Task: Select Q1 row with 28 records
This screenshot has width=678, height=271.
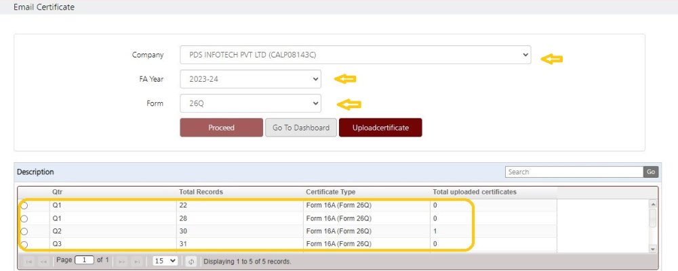Action: pyautogui.click(x=24, y=219)
